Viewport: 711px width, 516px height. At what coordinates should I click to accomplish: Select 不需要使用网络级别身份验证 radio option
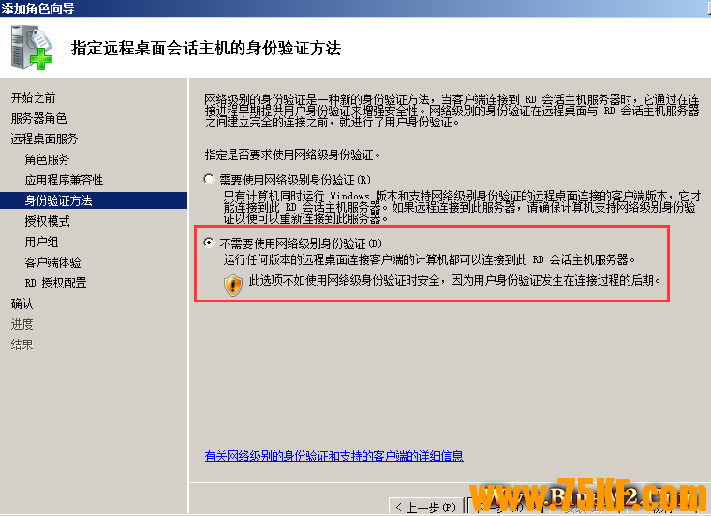point(209,243)
